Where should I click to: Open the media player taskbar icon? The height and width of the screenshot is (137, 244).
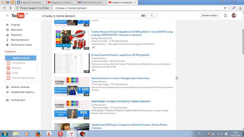pos(27,134)
